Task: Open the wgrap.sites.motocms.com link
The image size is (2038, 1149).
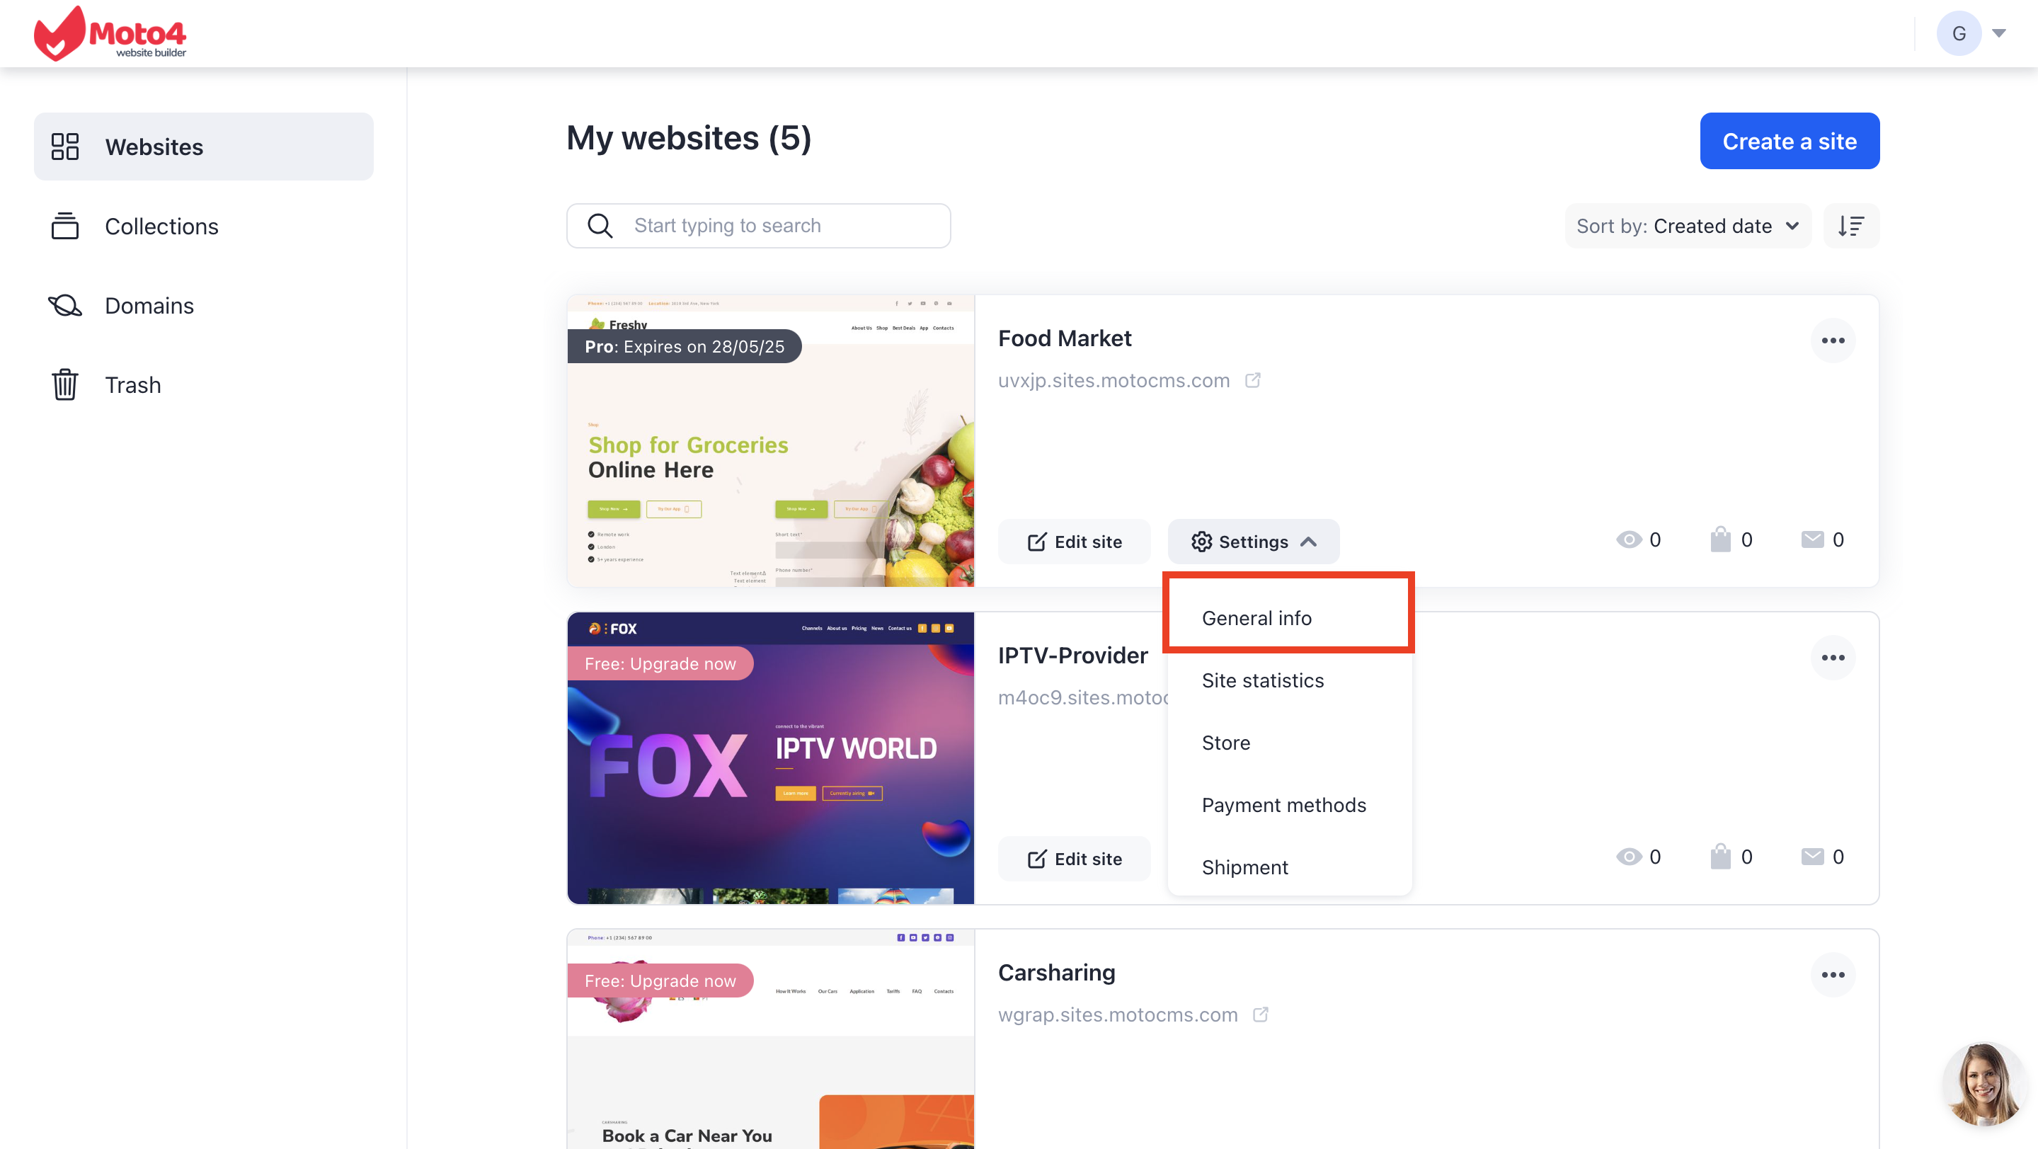Action: point(1117,1015)
